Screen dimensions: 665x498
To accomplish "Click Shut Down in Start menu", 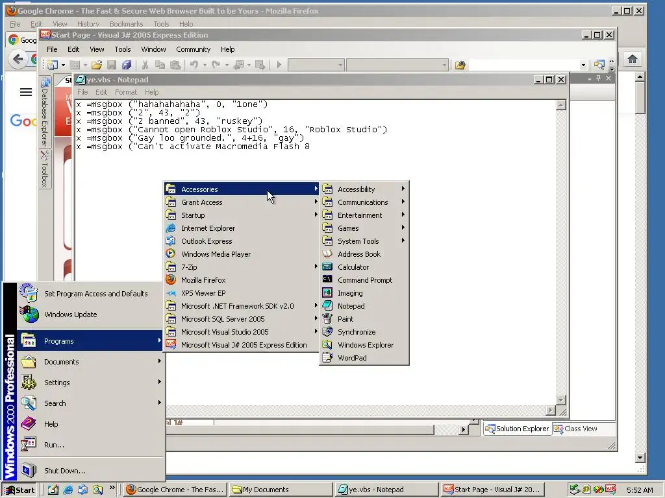I will (x=90, y=471).
